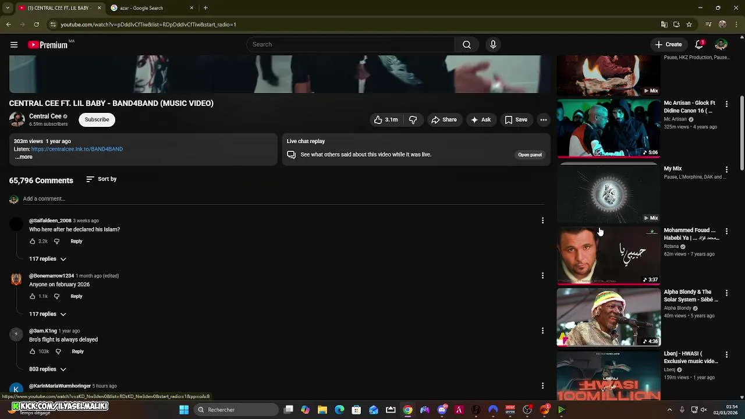Open options for Mc Artisan Glock video
This screenshot has height=419, width=745.
[726, 104]
